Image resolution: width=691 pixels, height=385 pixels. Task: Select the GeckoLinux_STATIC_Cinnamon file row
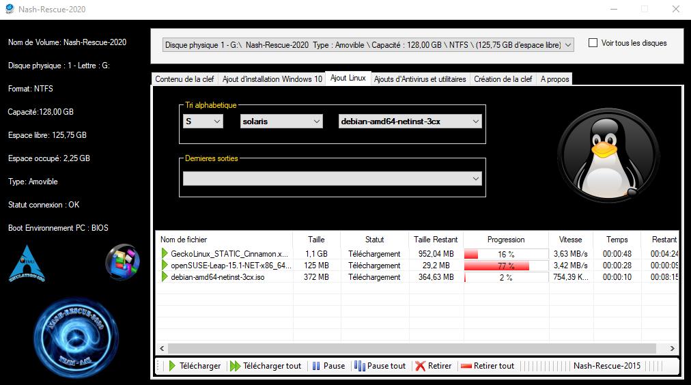(417, 254)
